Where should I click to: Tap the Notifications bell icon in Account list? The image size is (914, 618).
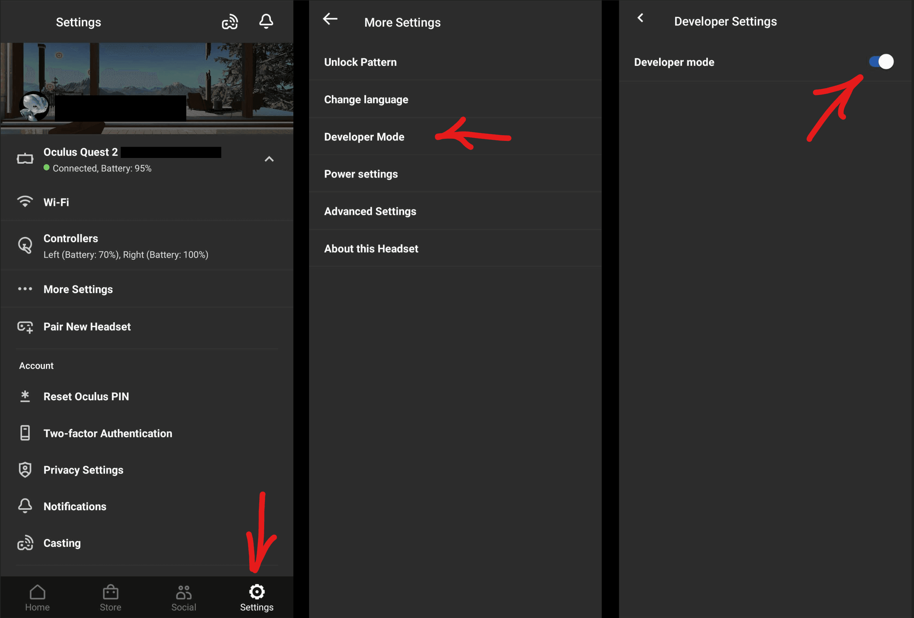25,506
